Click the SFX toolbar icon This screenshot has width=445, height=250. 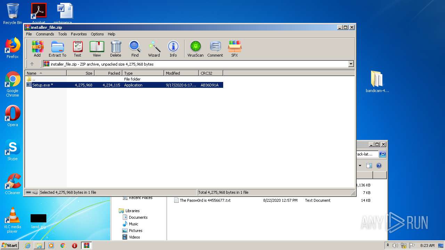235,49
